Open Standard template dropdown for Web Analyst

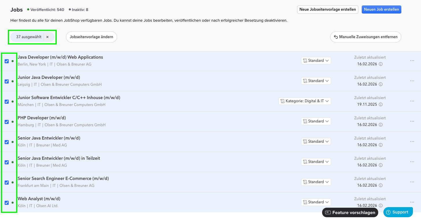tap(316, 202)
